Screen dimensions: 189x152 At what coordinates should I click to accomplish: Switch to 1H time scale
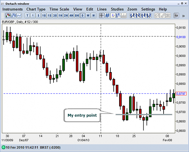[x=60, y=15]
